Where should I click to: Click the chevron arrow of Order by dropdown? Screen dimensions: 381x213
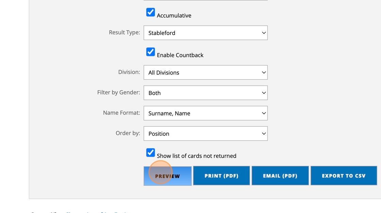[x=264, y=134]
